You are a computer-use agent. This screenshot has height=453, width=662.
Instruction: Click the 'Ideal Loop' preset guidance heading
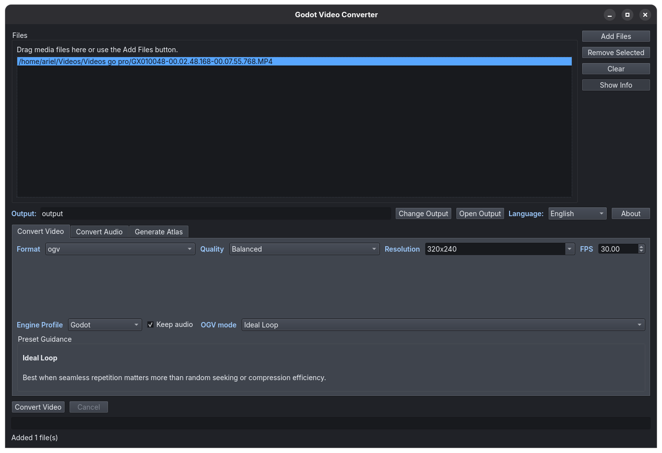pyautogui.click(x=40, y=358)
